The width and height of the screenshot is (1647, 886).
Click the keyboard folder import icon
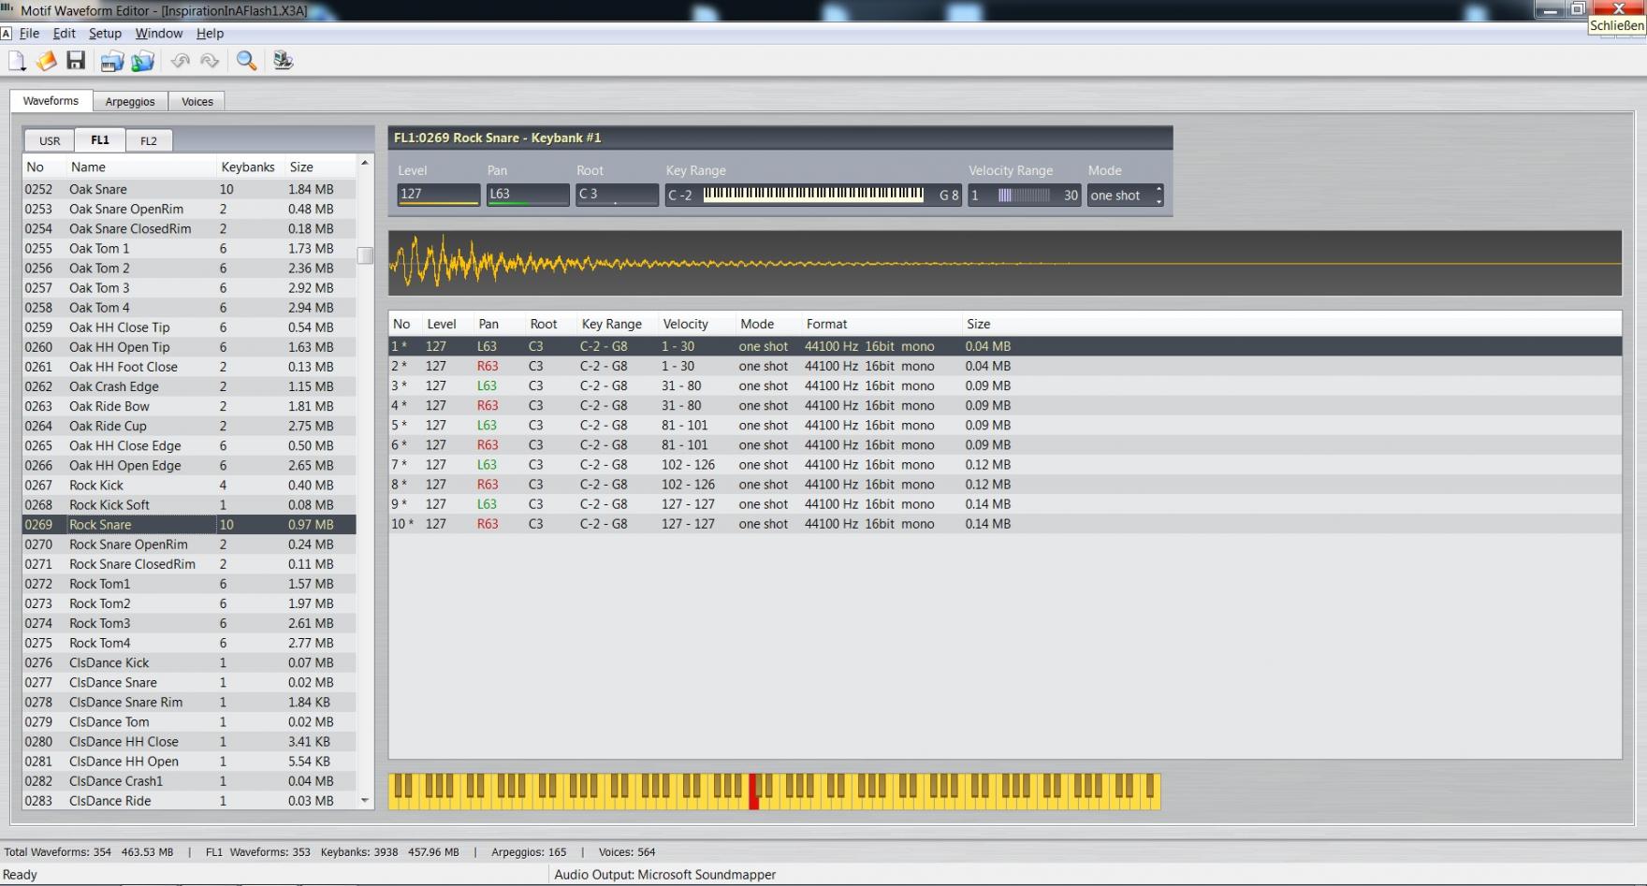[112, 61]
